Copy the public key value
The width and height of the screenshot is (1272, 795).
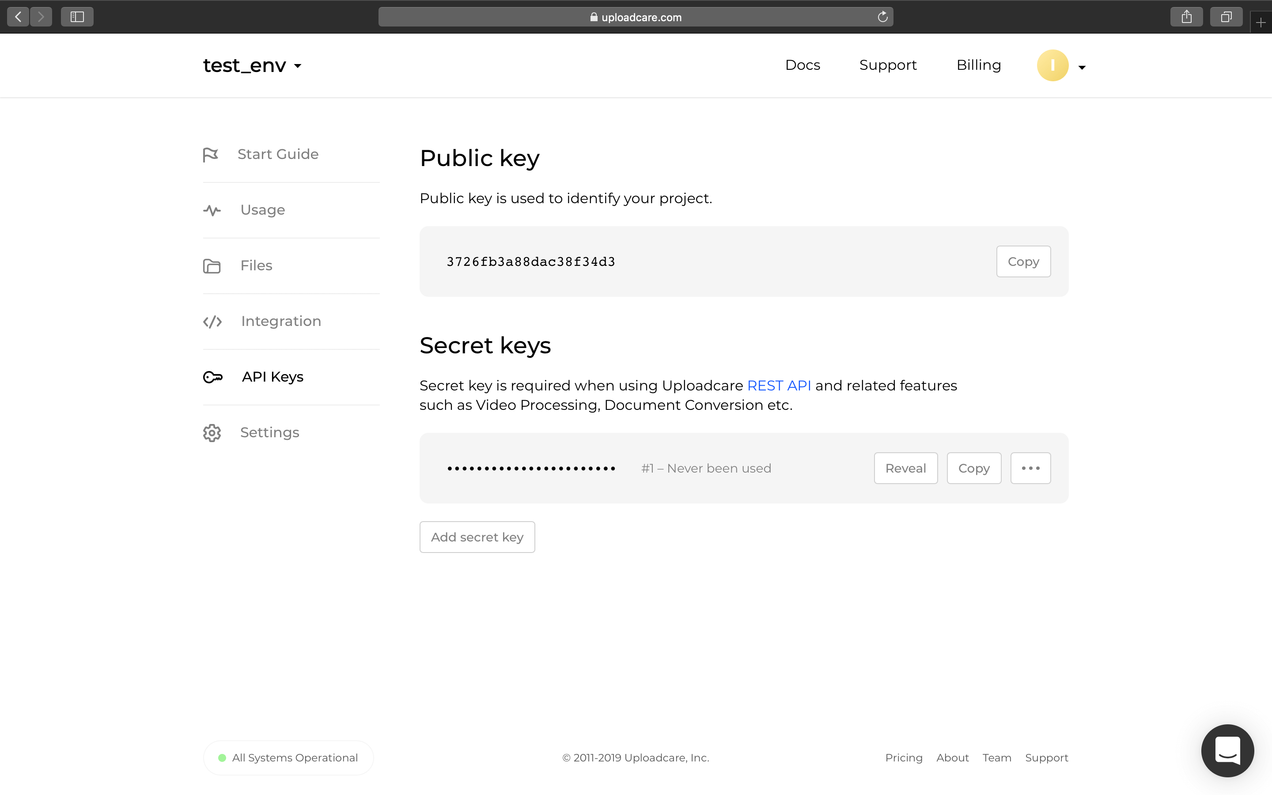click(x=1024, y=261)
